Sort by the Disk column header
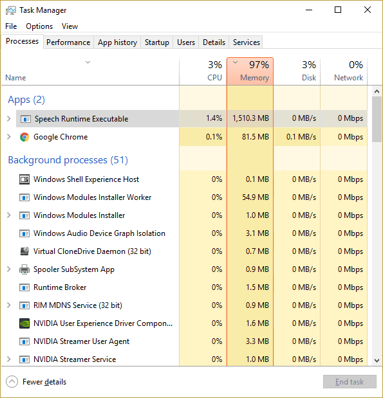Viewport: 383px width, 398px height. [x=297, y=72]
